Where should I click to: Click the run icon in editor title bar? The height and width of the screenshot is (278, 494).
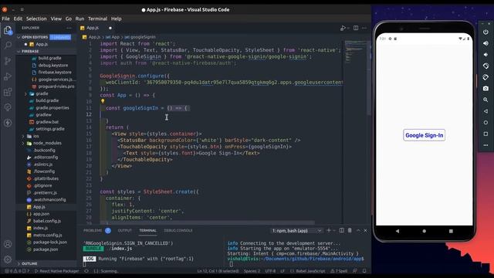(x=343, y=28)
